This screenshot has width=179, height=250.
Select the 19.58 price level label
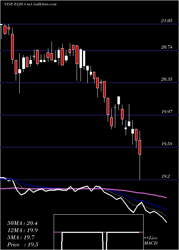point(166,144)
